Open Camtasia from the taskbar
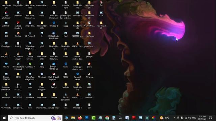This screenshot has width=216, height=121. (x=93, y=118)
